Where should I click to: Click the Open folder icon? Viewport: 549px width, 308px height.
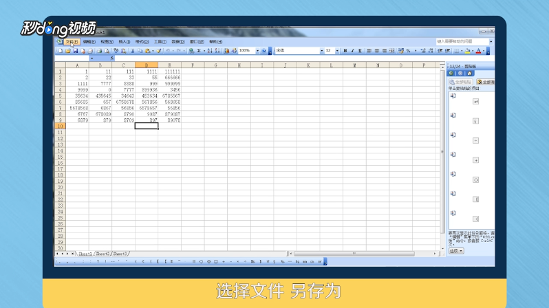(x=68, y=51)
